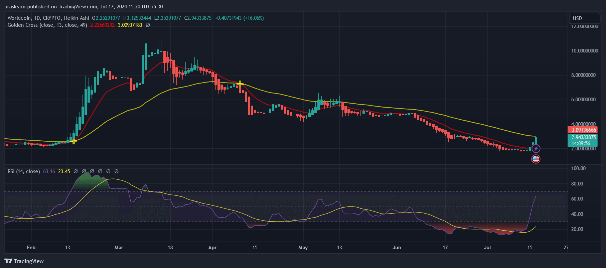Viewport: 606px width, 268px height.
Task: Click the 10.00000000 price axis label
Action: (x=585, y=51)
